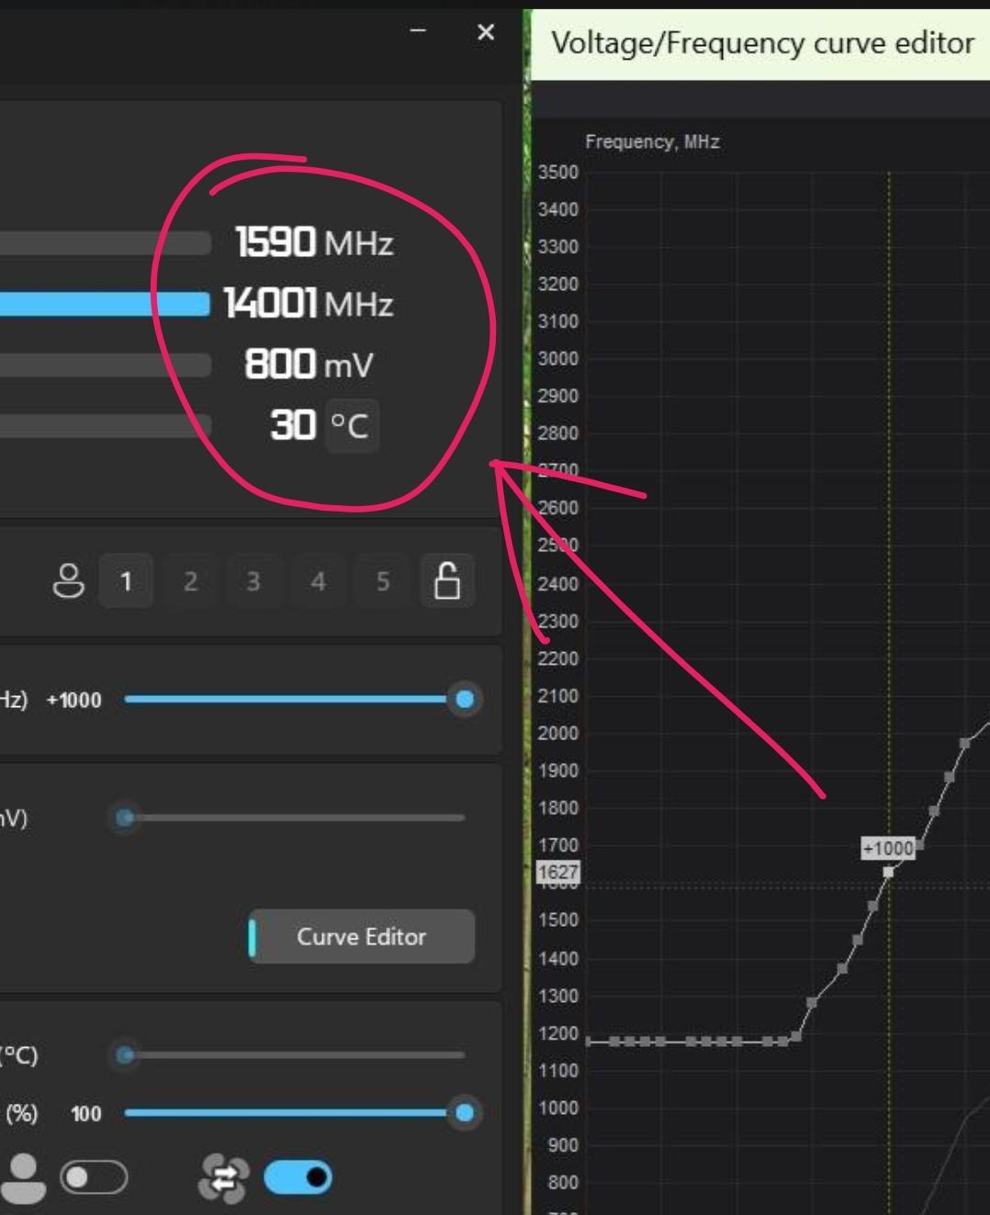Open the Curve Editor
The width and height of the screenshot is (990, 1215).
pyautogui.click(x=362, y=937)
